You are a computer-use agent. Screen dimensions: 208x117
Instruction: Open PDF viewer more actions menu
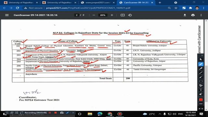pyautogui.click(x=201, y=15)
